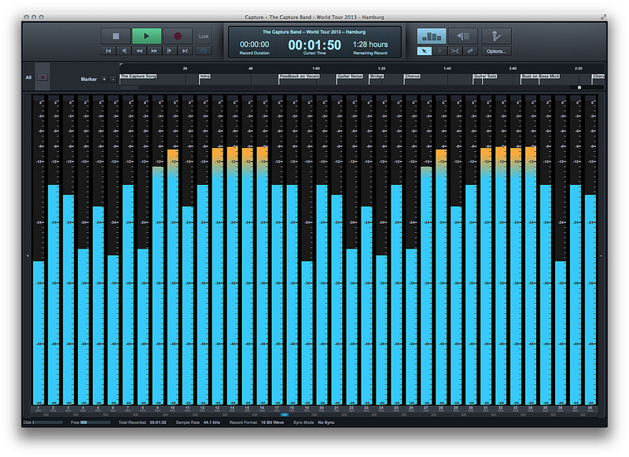
Task: Click channel 33's level meter
Action: (516, 250)
